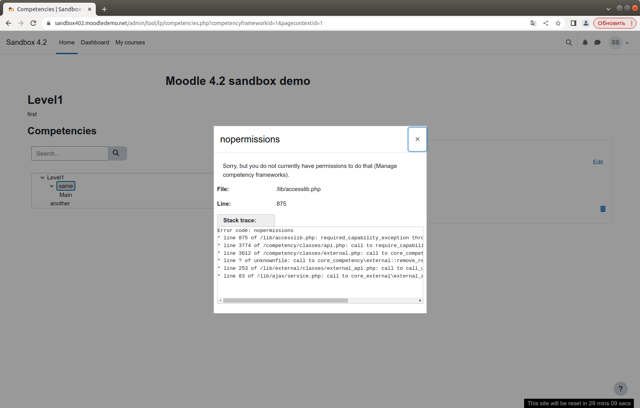Expand user menu chevron next to SS
Viewport: 640px width, 408px height.
pos(627,43)
